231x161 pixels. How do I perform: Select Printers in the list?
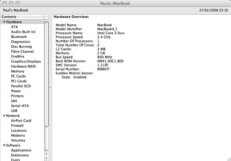point(17,96)
